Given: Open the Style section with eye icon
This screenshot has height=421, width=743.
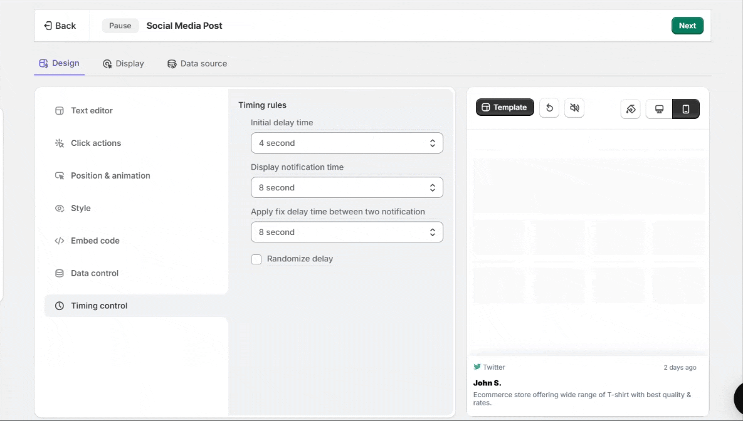Looking at the screenshot, I should click(80, 208).
